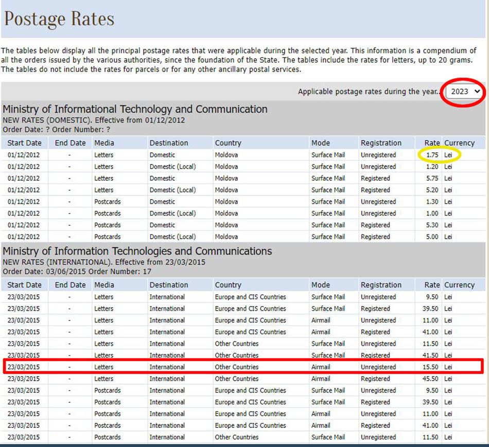Viewport: 489px width, 447px height.
Task: Click 'Registration' header in domestic table
Action: click(x=381, y=143)
